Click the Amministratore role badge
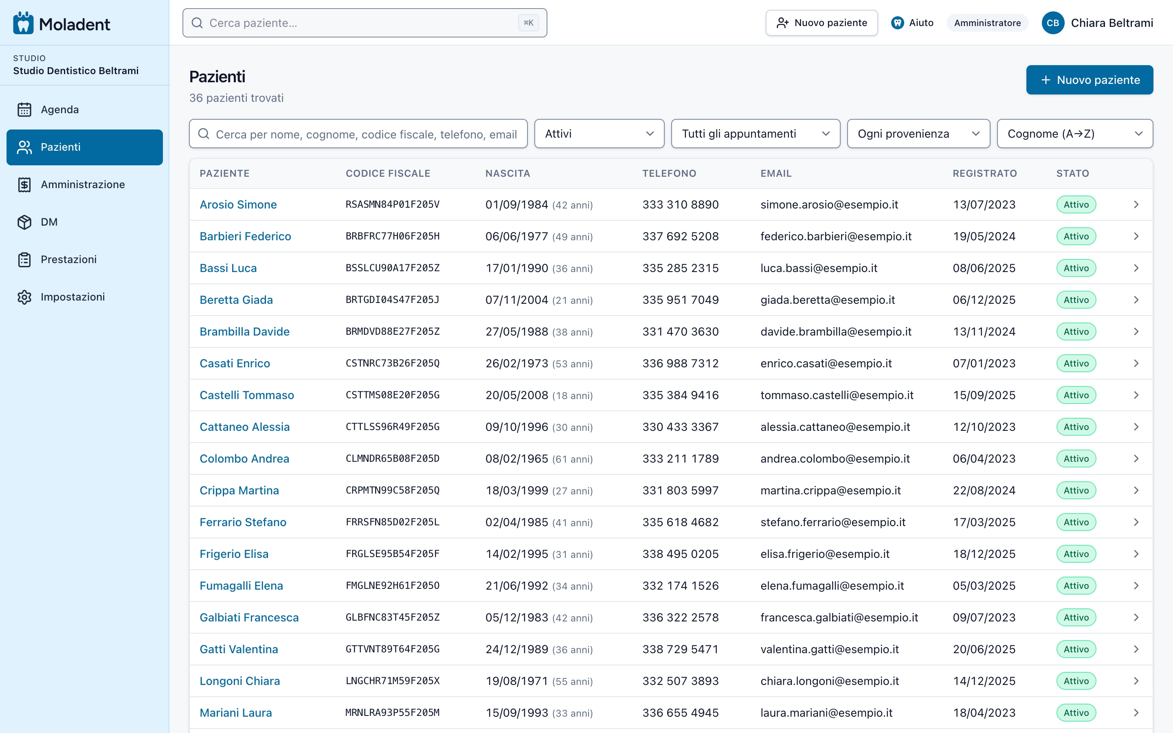 [987, 23]
